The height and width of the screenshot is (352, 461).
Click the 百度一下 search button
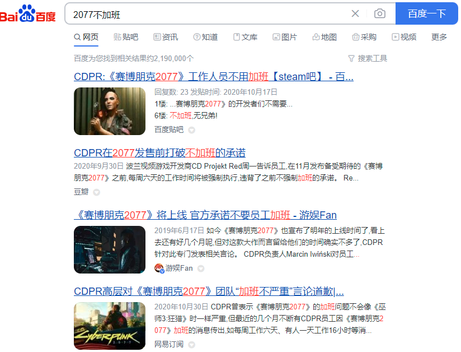pyautogui.click(x=427, y=13)
